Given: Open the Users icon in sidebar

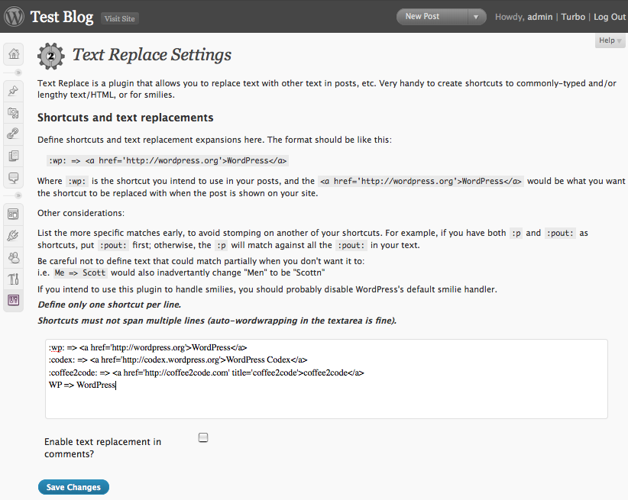Looking at the screenshot, I should [x=14, y=257].
